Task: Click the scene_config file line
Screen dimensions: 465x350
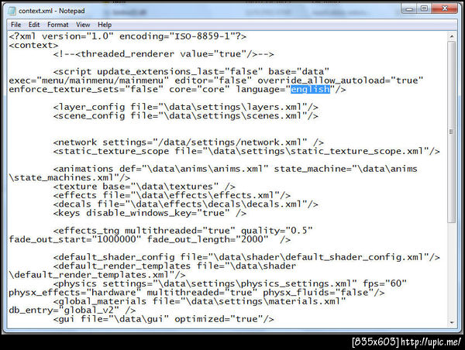Action: point(186,116)
